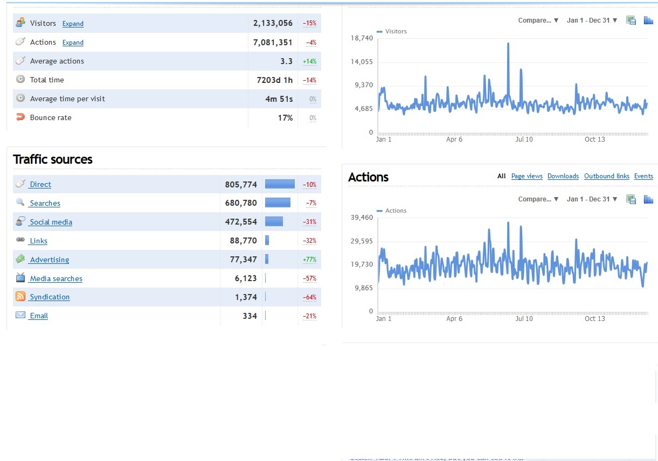658x461 pixels.
Task: Switch to the Outbound links filter in Actions
Action: click(x=606, y=176)
